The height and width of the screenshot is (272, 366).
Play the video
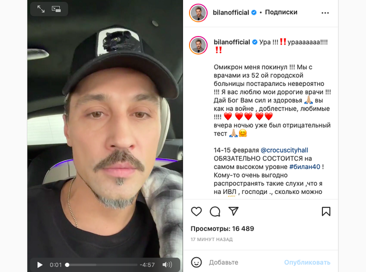click(40, 265)
